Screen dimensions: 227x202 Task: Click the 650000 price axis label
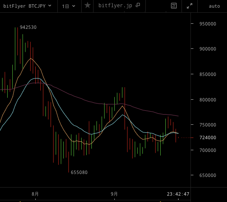(x=208, y=175)
